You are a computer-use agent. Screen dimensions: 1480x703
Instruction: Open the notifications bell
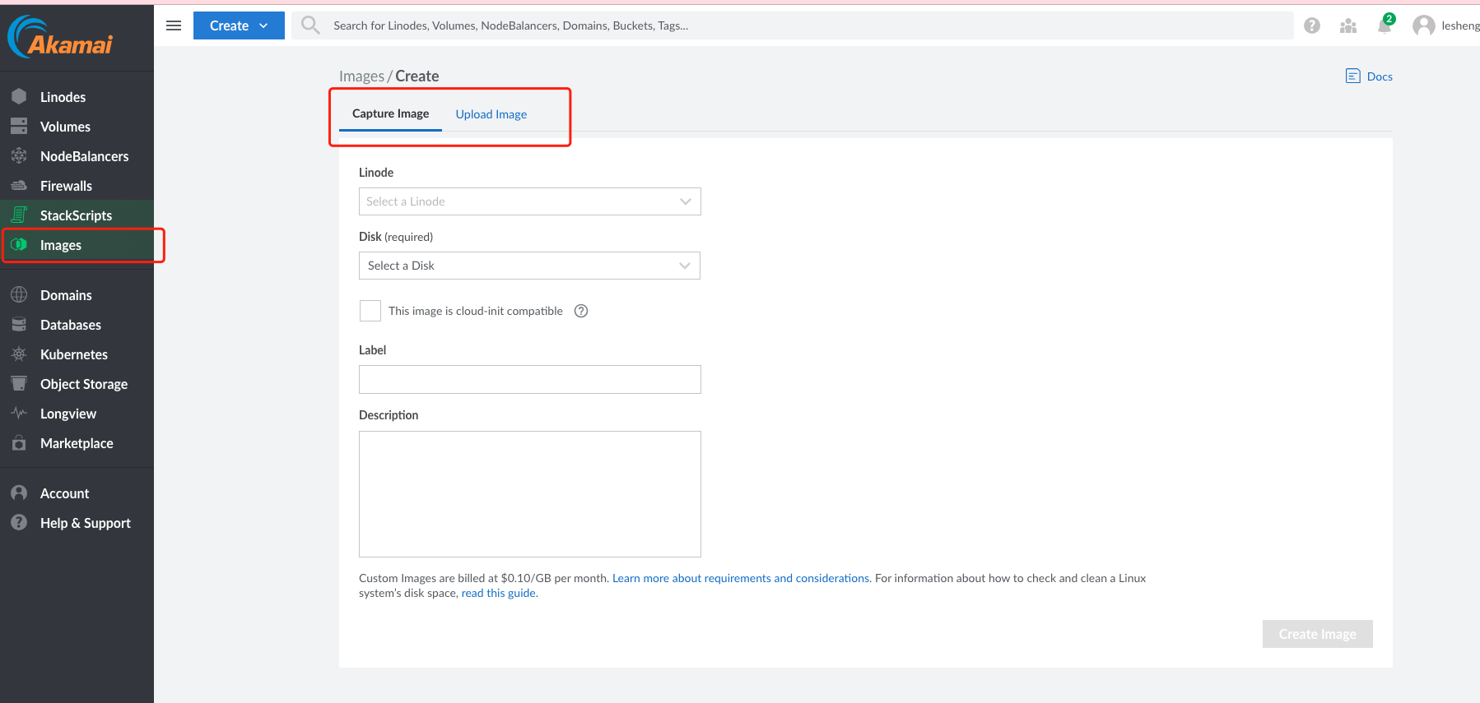click(x=1385, y=25)
